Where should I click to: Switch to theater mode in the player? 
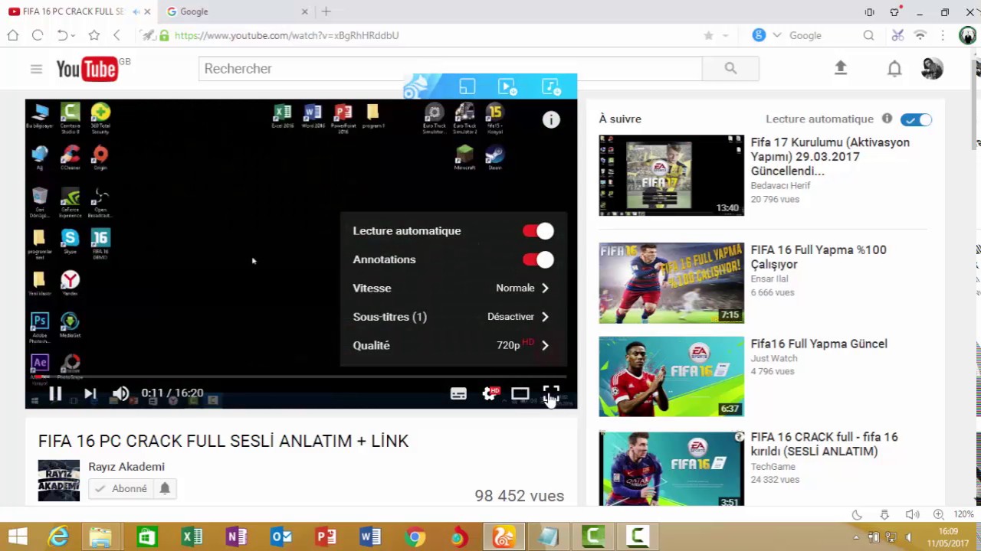click(x=520, y=393)
